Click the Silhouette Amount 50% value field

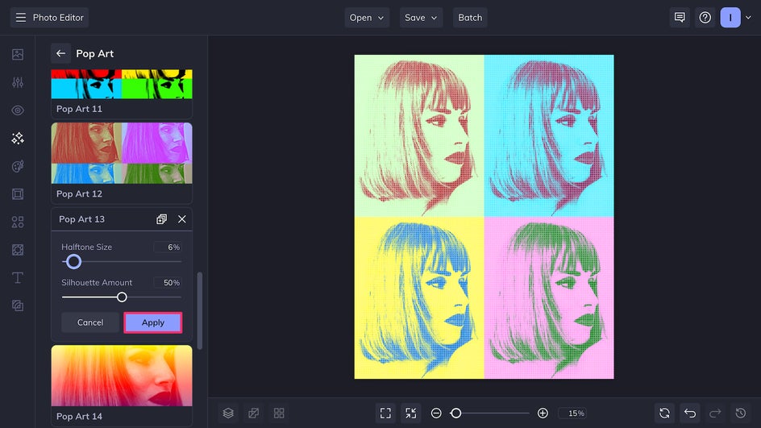tap(168, 282)
